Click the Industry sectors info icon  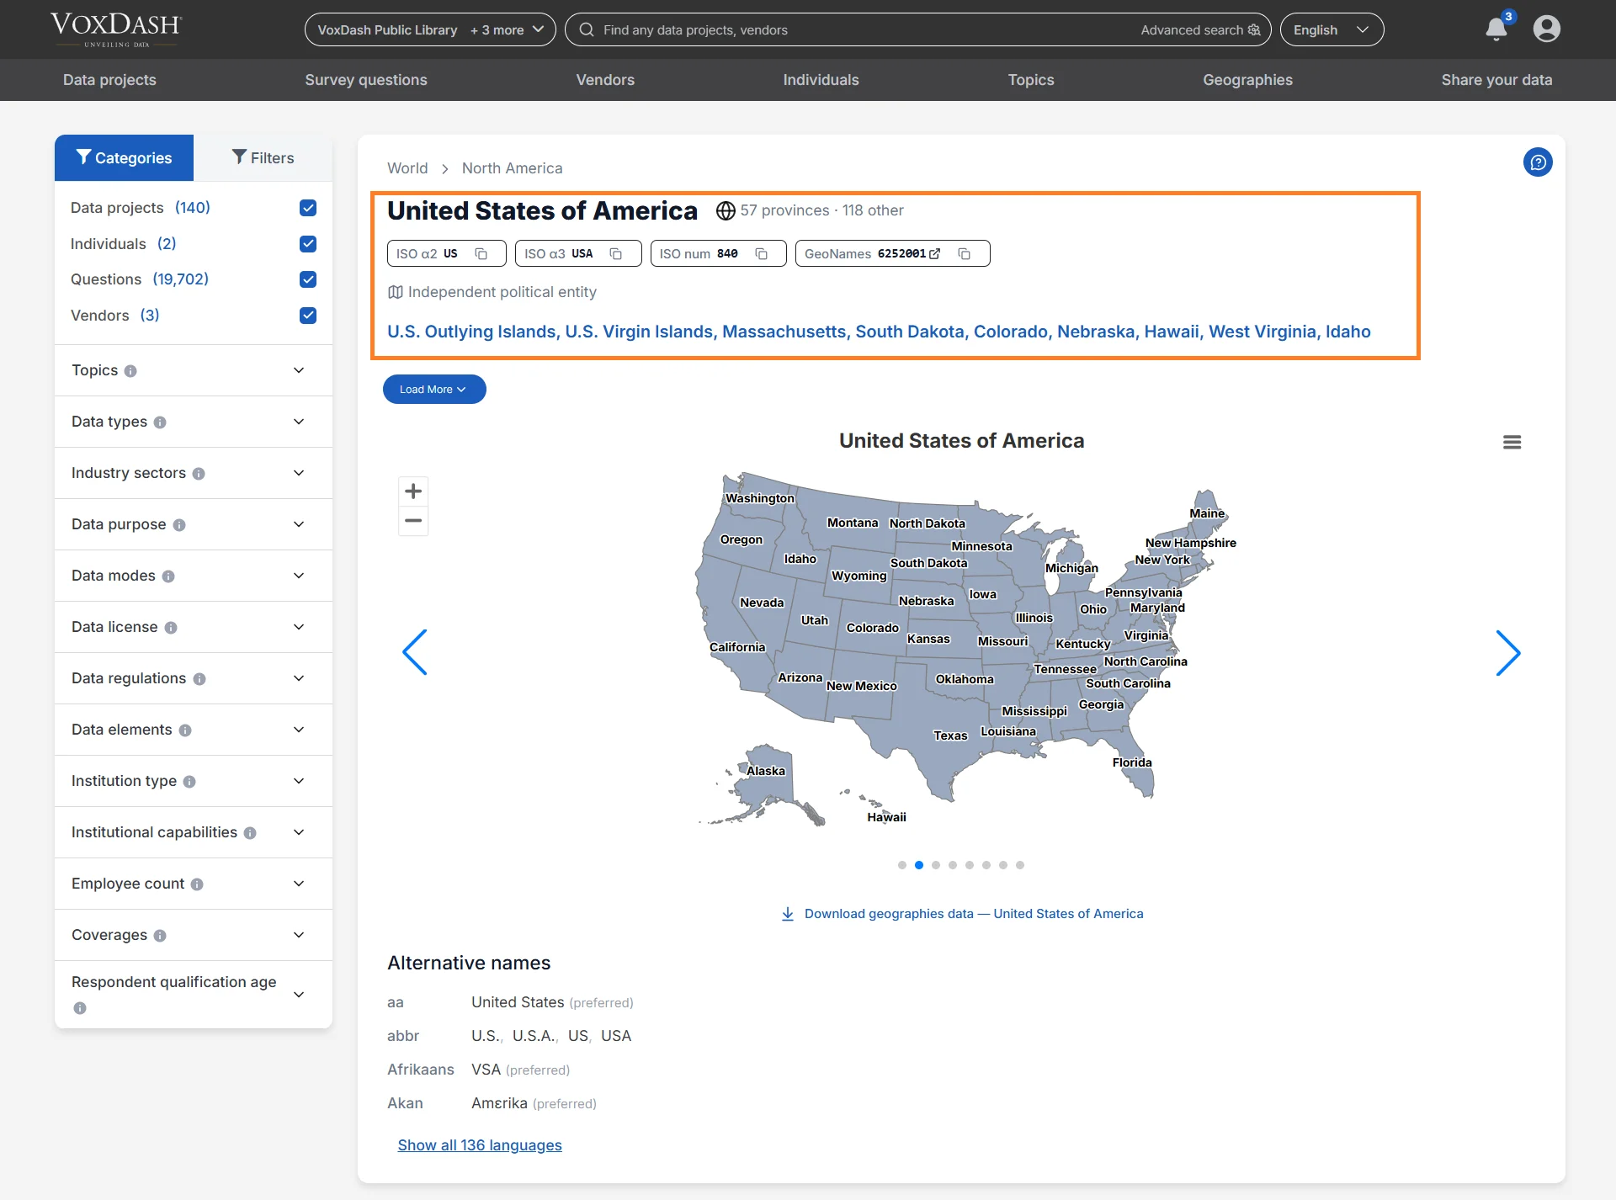point(199,474)
